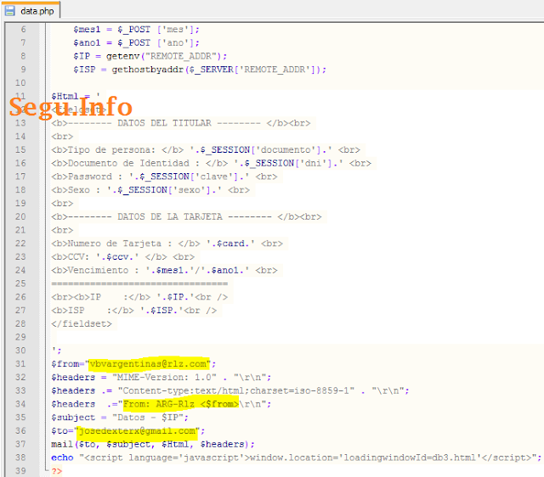Viewport: 544px width, 477px height.
Task: Click the CCV $ccv line
Action: click(122, 257)
